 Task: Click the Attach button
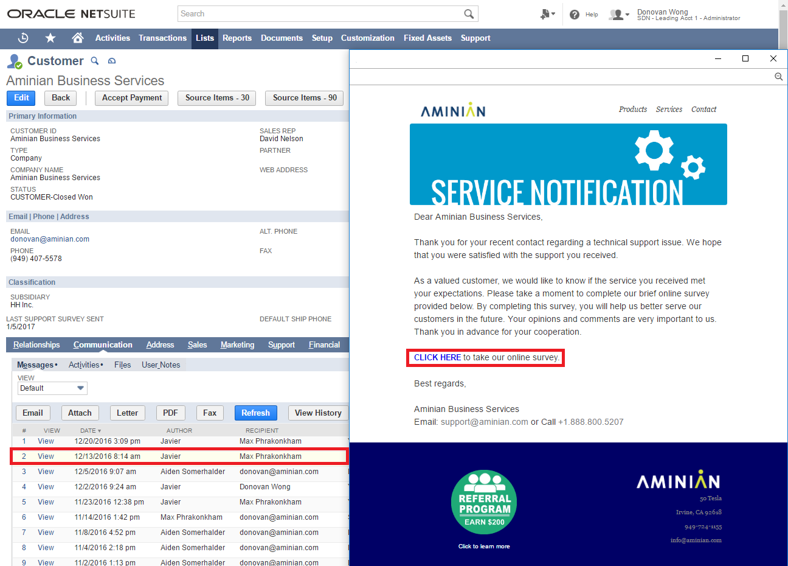point(80,413)
